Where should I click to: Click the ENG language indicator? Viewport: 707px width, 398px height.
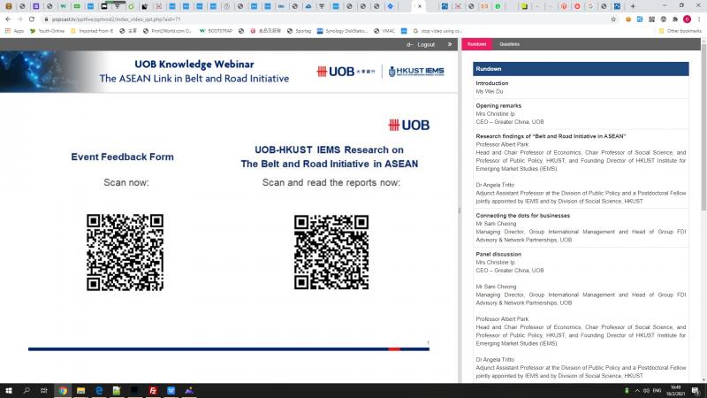click(657, 391)
